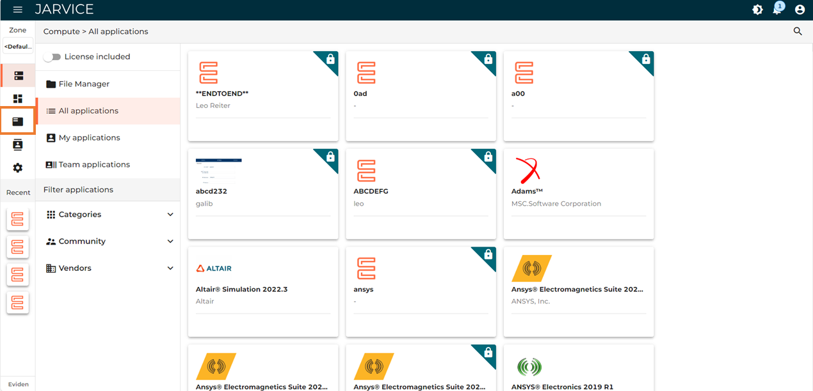The image size is (813, 391).
Task: Click the ANSYS Electronics 2019 R1 green logo
Action: coord(529,367)
